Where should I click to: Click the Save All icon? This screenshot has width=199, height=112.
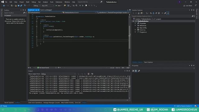coord(21,6)
